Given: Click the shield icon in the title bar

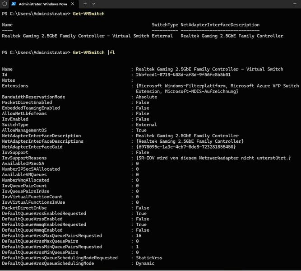Looking at the screenshot, I should 5,4.
